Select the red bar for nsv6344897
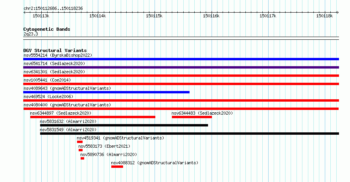Screen dimensions: 350x182 pos(93,117)
